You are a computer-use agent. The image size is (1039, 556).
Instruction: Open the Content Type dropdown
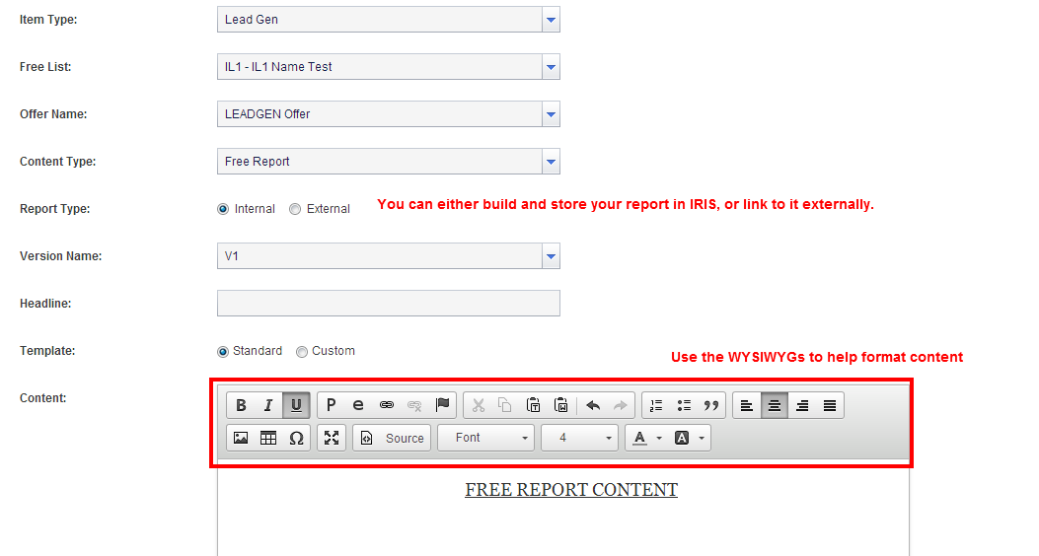pyautogui.click(x=551, y=162)
